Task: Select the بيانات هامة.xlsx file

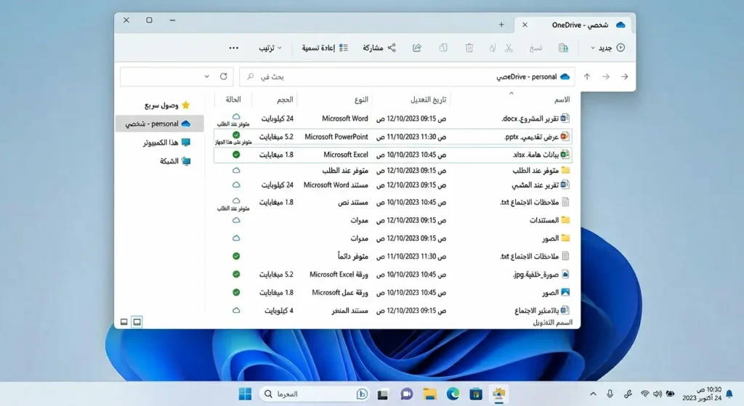Action: click(x=392, y=155)
